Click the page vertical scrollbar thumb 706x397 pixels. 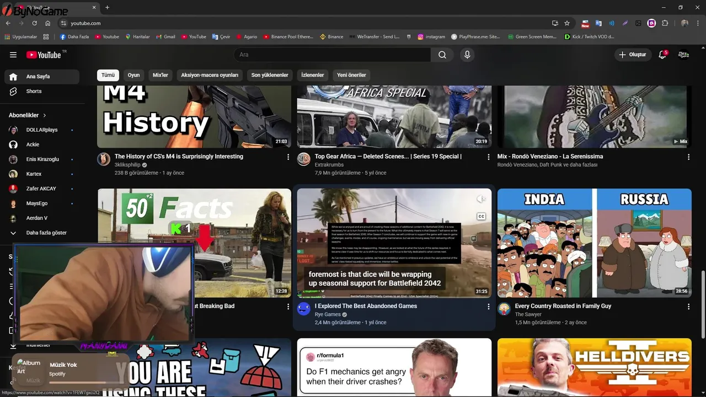coord(702,303)
